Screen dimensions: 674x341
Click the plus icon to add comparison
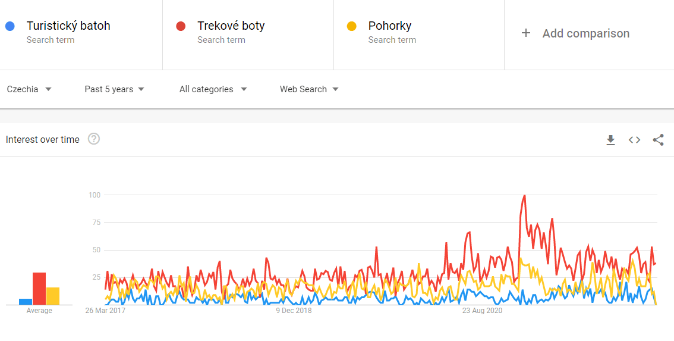pyautogui.click(x=525, y=33)
